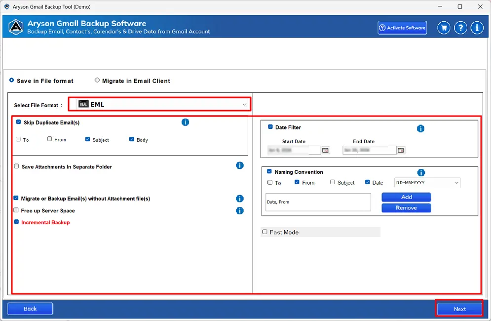Click the Next button
This screenshot has height=321, width=491.
click(460, 309)
